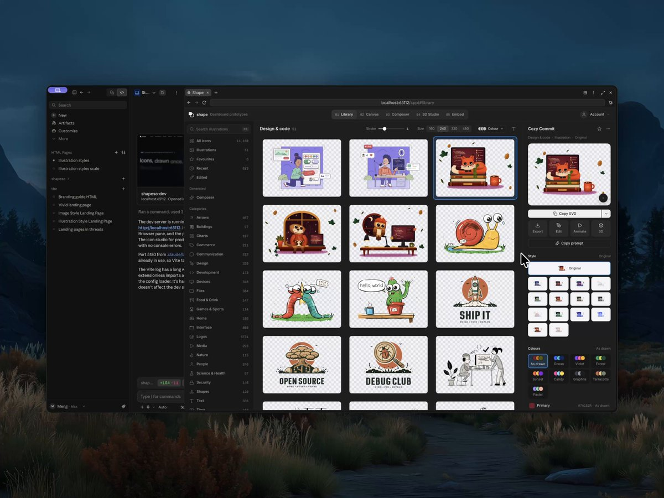Open the Export option for Cozy Commit
664x498 pixels.
[537, 228]
